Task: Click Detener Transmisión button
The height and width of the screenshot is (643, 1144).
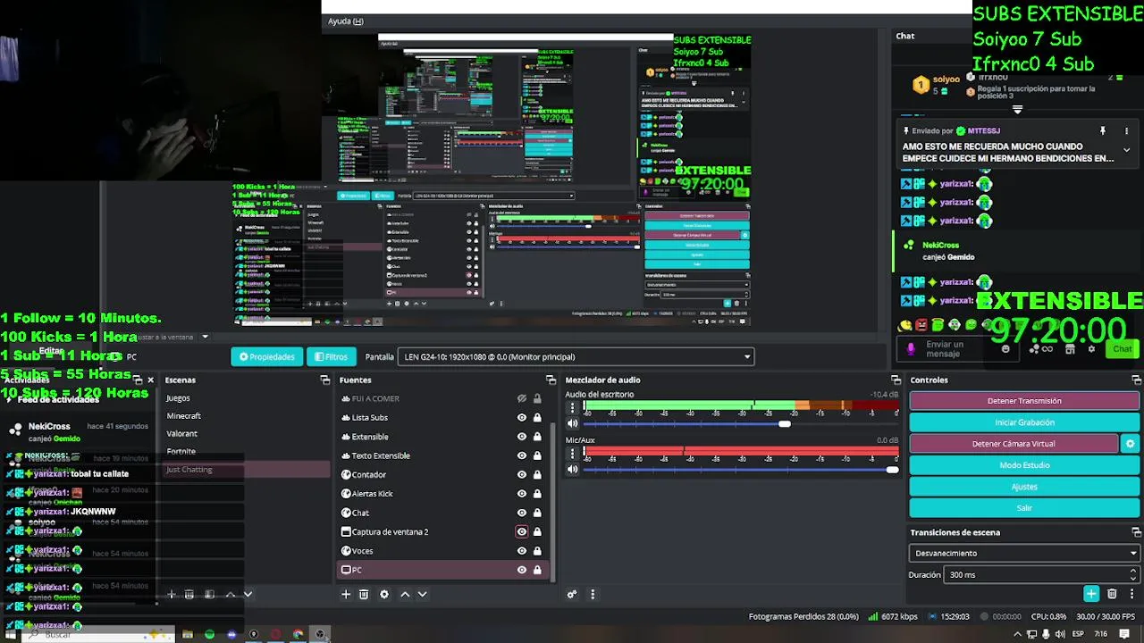Action: click(x=1024, y=401)
